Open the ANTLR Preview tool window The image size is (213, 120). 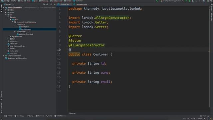[x=61, y=116]
